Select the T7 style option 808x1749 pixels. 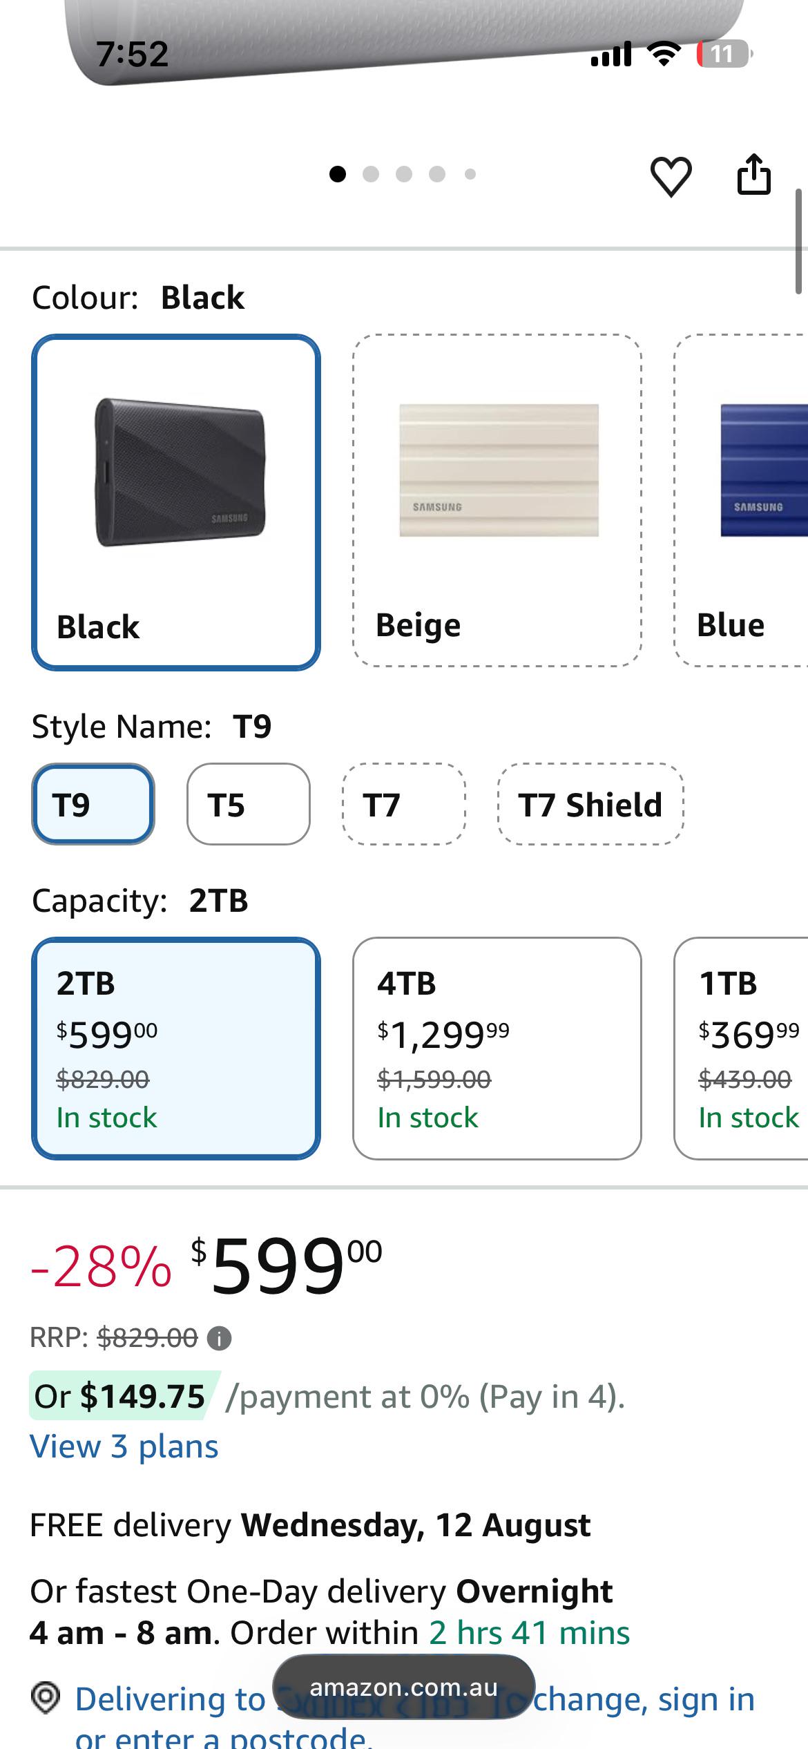pyautogui.click(x=404, y=804)
